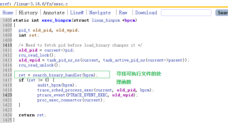Click old_vpid in the ptrace_event call
This screenshot has width=228, height=123.
[x=123, y=95]
